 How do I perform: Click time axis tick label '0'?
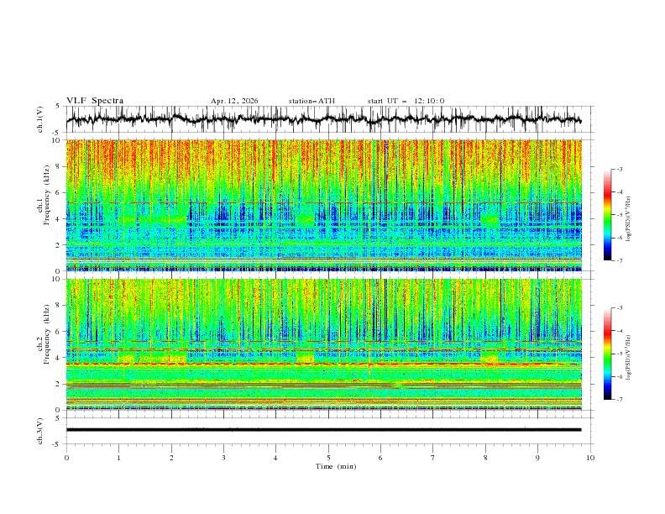[66, 458]
